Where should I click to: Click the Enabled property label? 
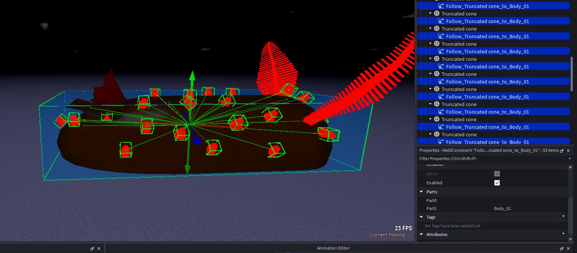[x=434, y=183]
